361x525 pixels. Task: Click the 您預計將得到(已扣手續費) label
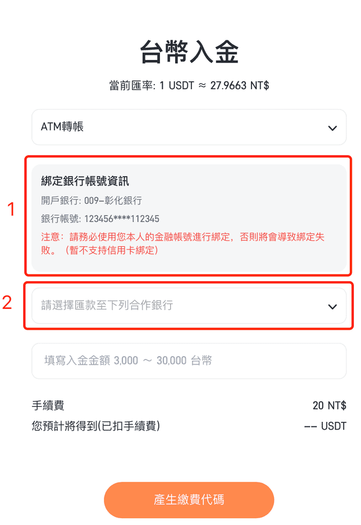click(96, 426)
